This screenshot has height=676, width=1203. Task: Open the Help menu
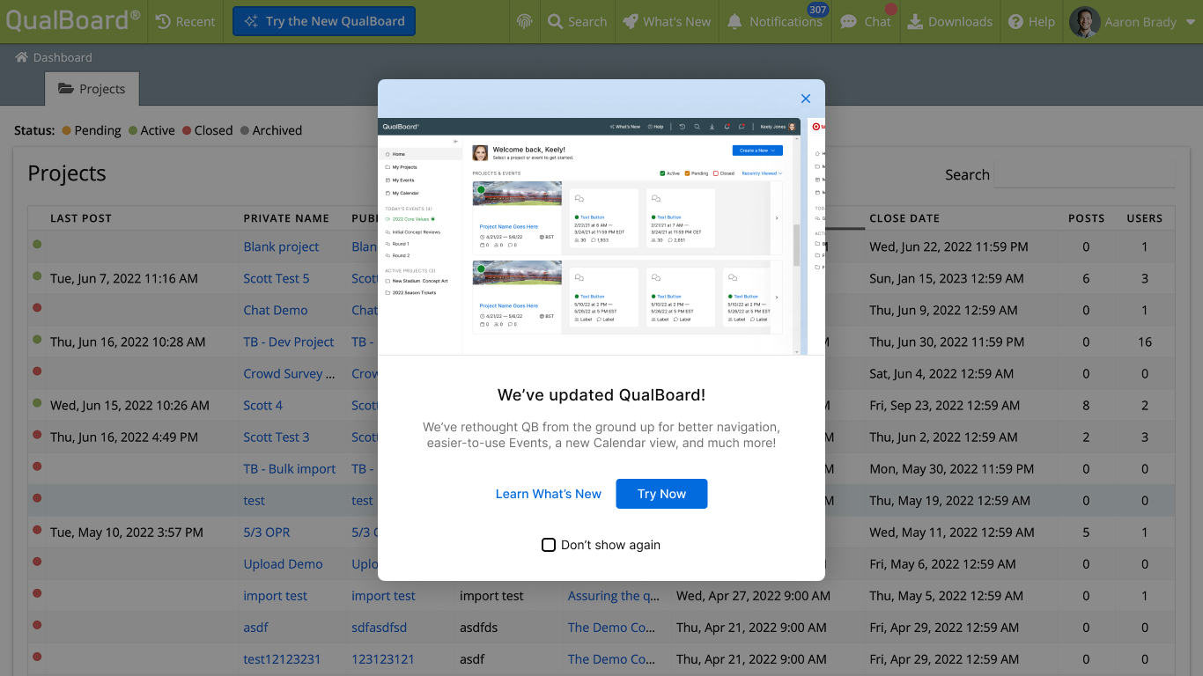(1031, 21)
